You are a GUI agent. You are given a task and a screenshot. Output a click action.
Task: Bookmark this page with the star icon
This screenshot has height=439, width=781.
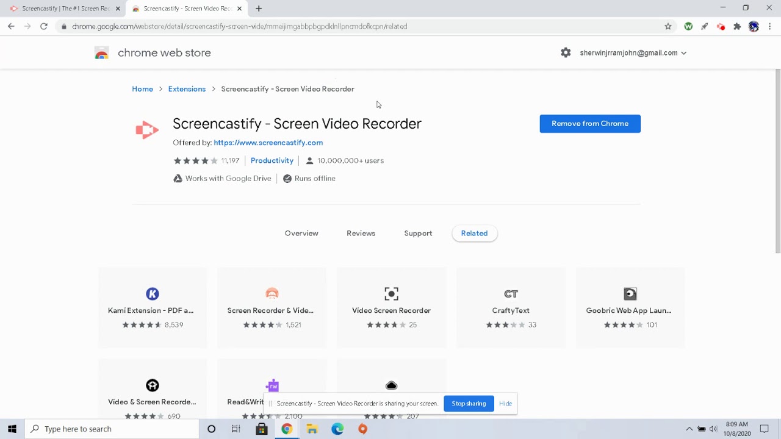(x=668, y=26)
